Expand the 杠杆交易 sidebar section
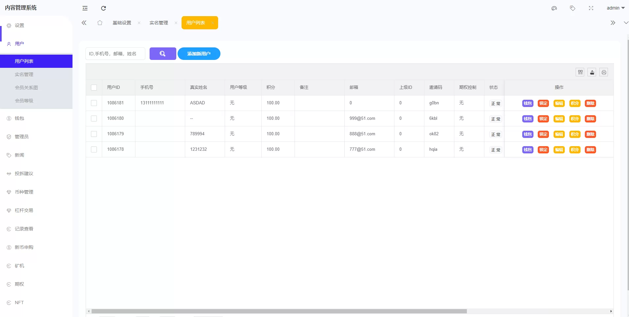 coord(24,210)
